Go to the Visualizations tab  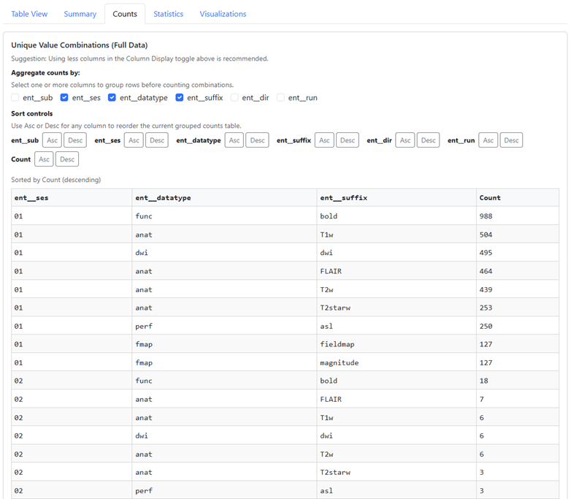pyautogui.click(x=223, y=14)
